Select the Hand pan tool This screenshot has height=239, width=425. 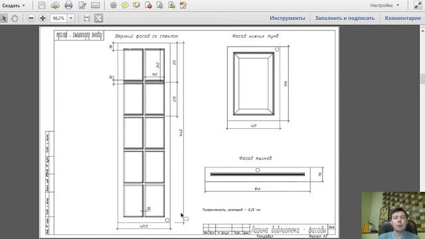point(15,18)
